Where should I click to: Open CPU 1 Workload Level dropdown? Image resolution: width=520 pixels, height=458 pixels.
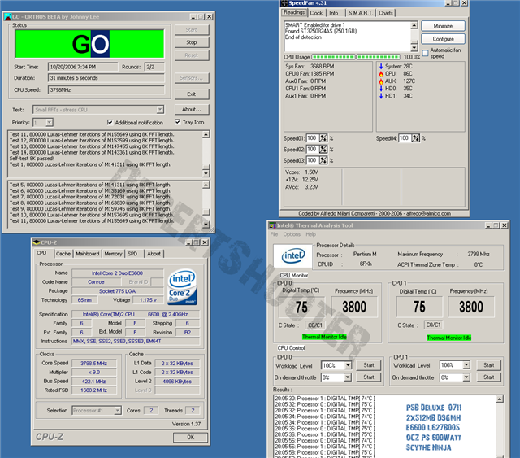(x=466, y=365)
